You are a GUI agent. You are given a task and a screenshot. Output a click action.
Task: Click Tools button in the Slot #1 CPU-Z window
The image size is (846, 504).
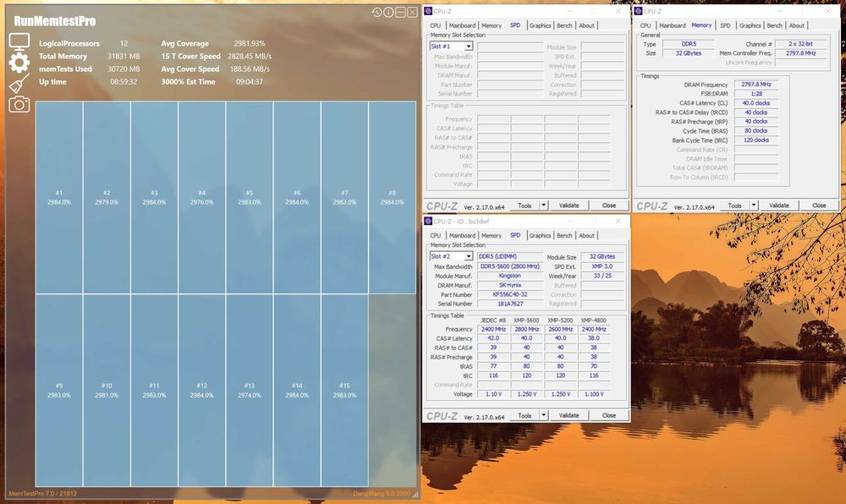pos(525,205)
